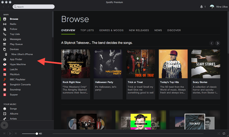
Task: Show the Play Queue icon
Action: (5, 44)
